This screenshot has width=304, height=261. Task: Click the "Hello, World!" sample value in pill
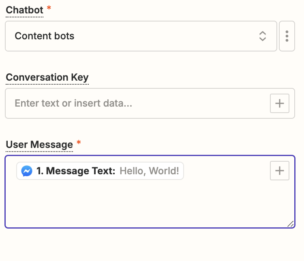149,171
